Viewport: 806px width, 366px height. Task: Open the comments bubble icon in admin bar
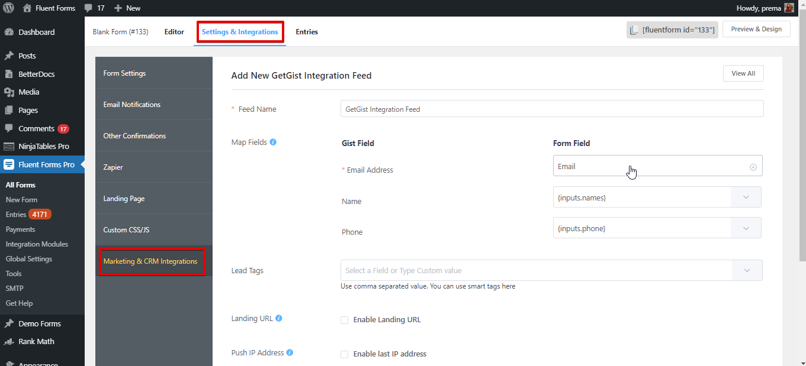(88, 8)
